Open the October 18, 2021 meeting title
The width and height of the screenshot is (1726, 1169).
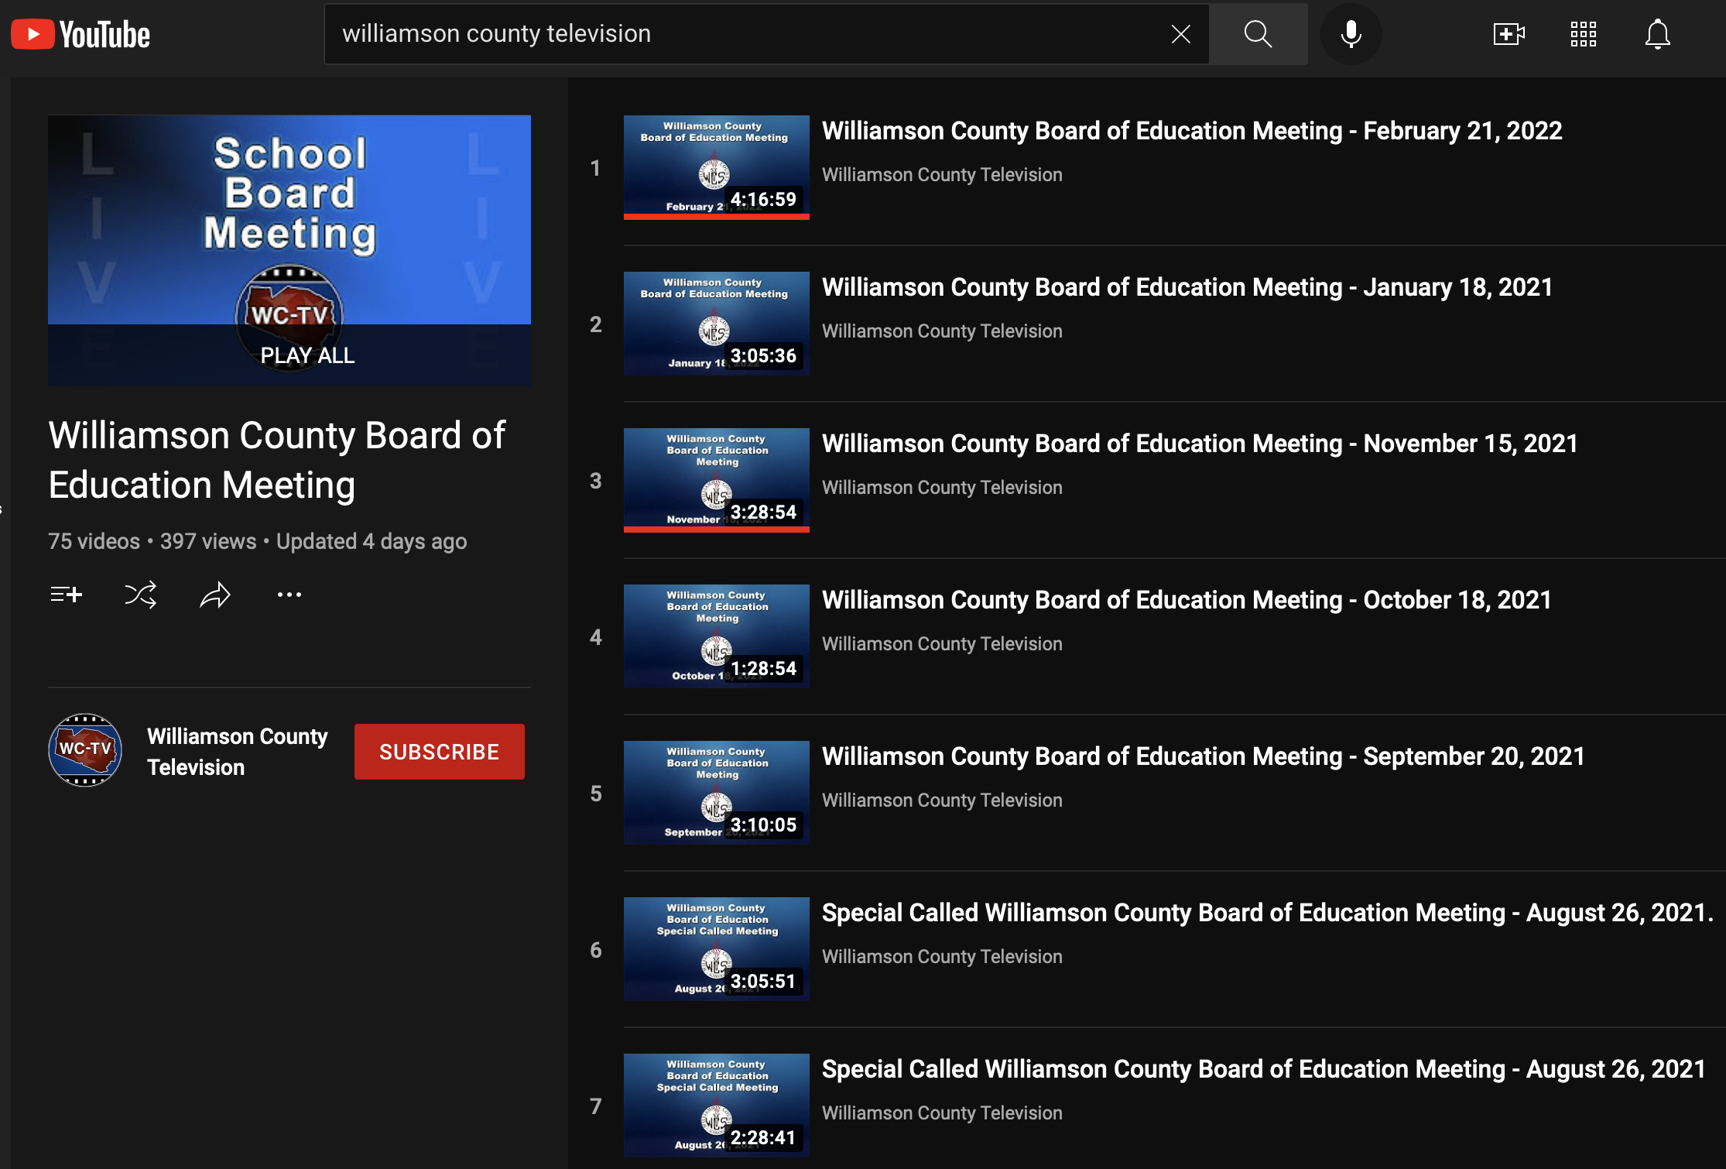pos(1187,600)
